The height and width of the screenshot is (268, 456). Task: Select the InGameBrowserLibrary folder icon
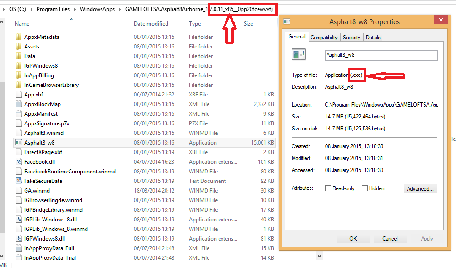click(x=18, y=85)
